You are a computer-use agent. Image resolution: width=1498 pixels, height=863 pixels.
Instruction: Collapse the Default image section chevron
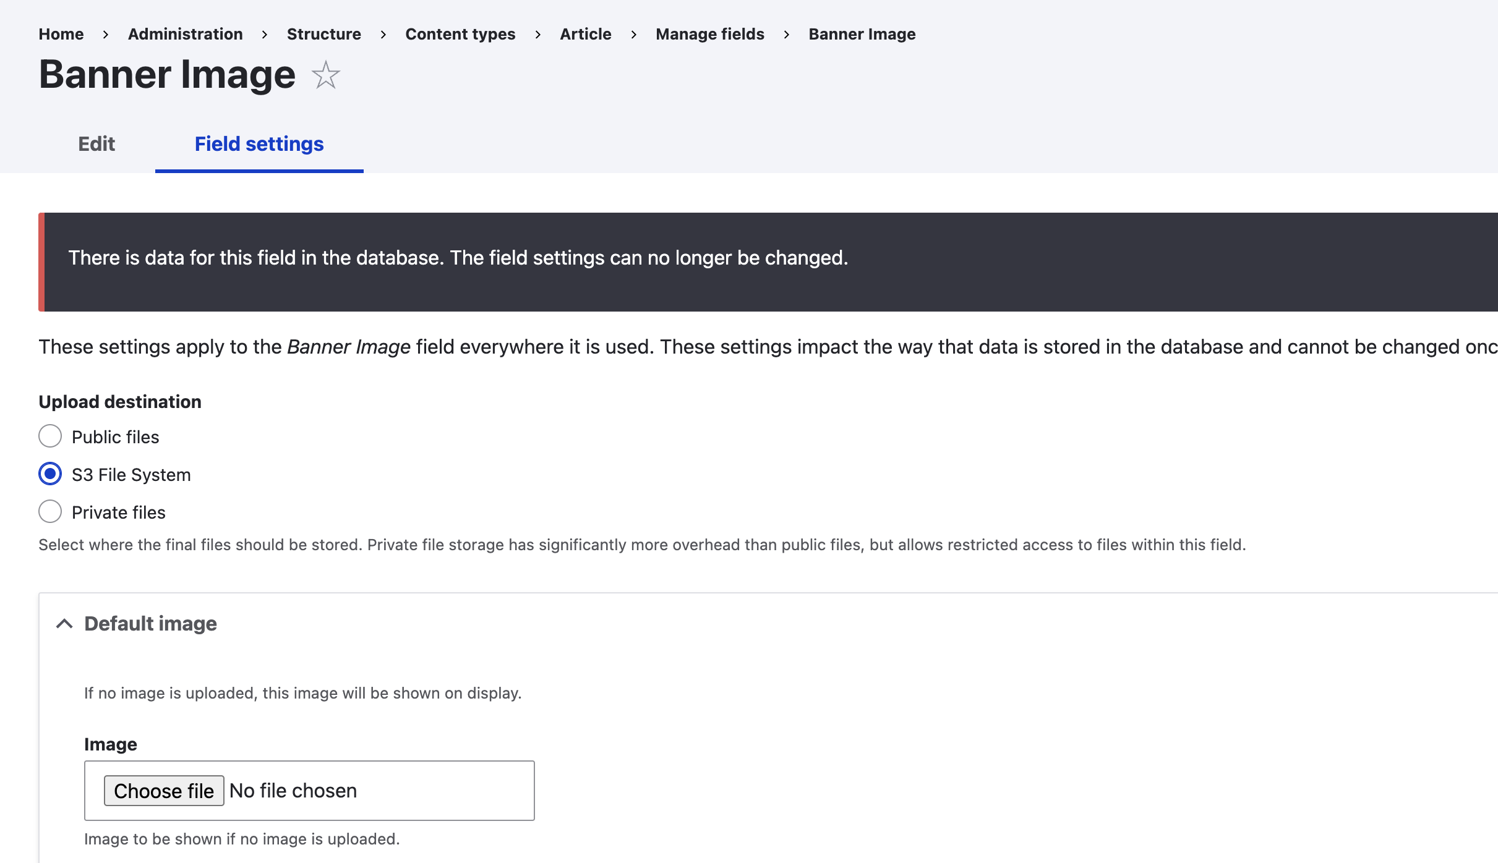pyautogui.click(x=64, y=624)
